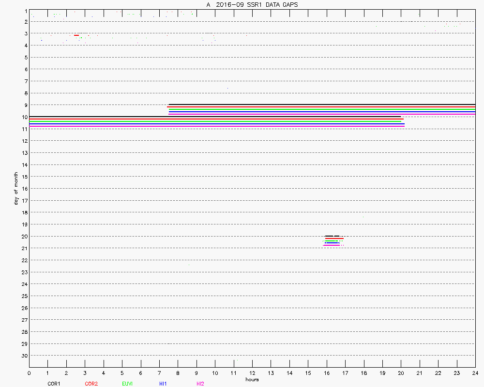This screenshot has height=387, width=484.
Task: Select the short red COR2 gap on day 3
Action: (76, 35)
